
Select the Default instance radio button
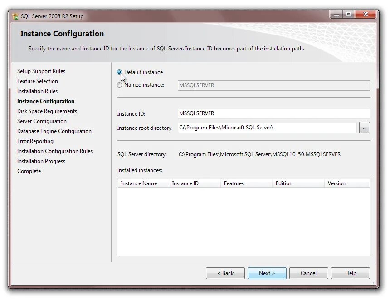(x=119, y=72)
